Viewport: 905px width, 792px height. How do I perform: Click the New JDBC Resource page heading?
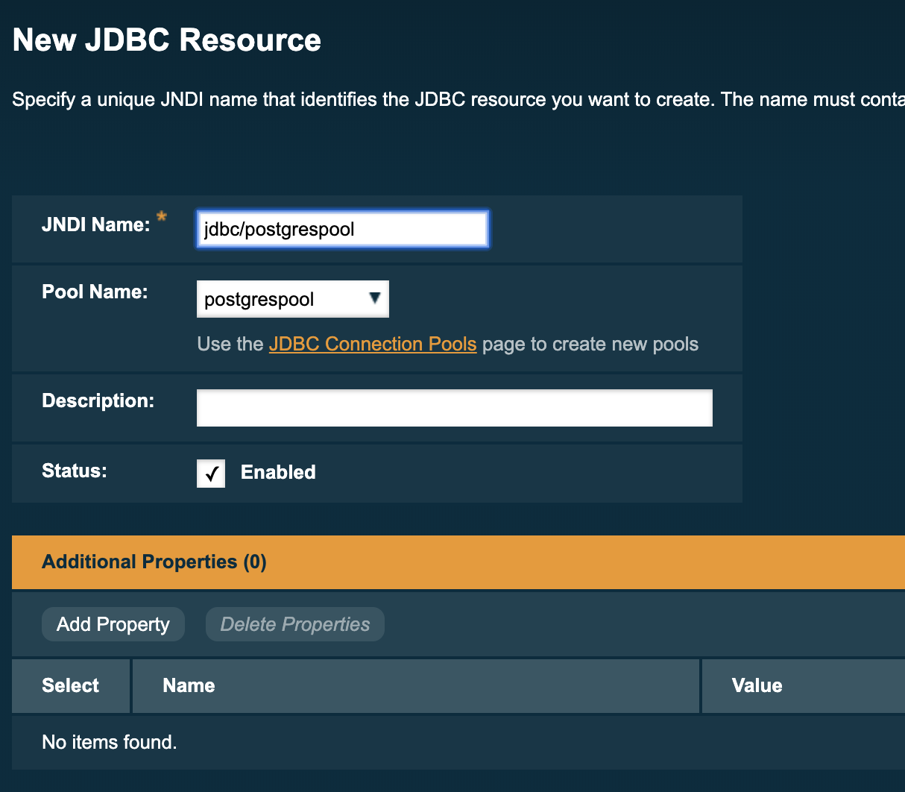tap(167, 40)
